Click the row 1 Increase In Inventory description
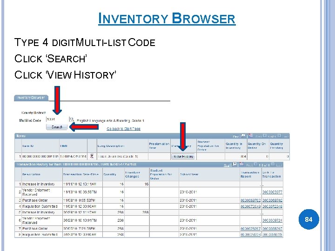Image resolution: width=335 pixels, height=251 pixels. pyautogui.click(x=39, y=184)
